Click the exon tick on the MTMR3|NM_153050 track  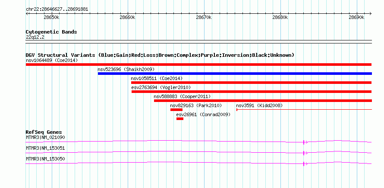304,163
